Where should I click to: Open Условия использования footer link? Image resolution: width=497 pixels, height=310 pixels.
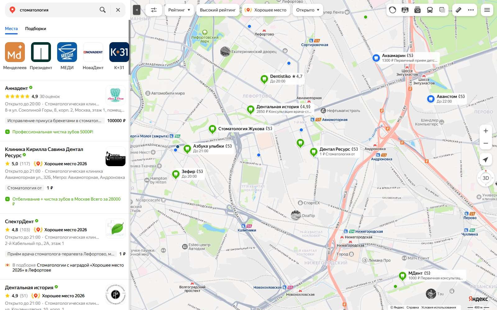tap(439, 308)
